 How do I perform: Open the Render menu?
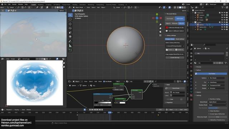coord(14,4)
